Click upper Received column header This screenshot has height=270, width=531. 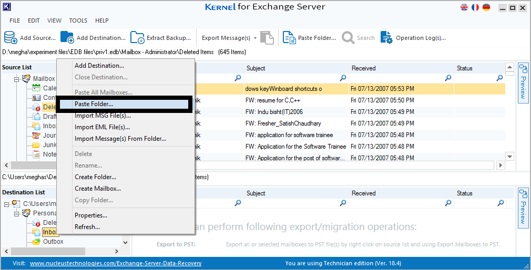401,68
